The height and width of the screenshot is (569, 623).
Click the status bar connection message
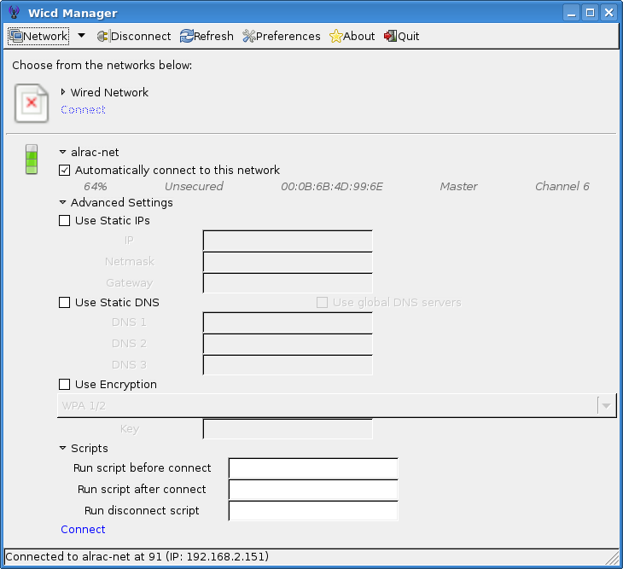(137, 557)
